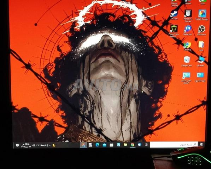The image size is (211, 169).
Task: Click the moon weather icon in taskbar
Action: [54, 145]
